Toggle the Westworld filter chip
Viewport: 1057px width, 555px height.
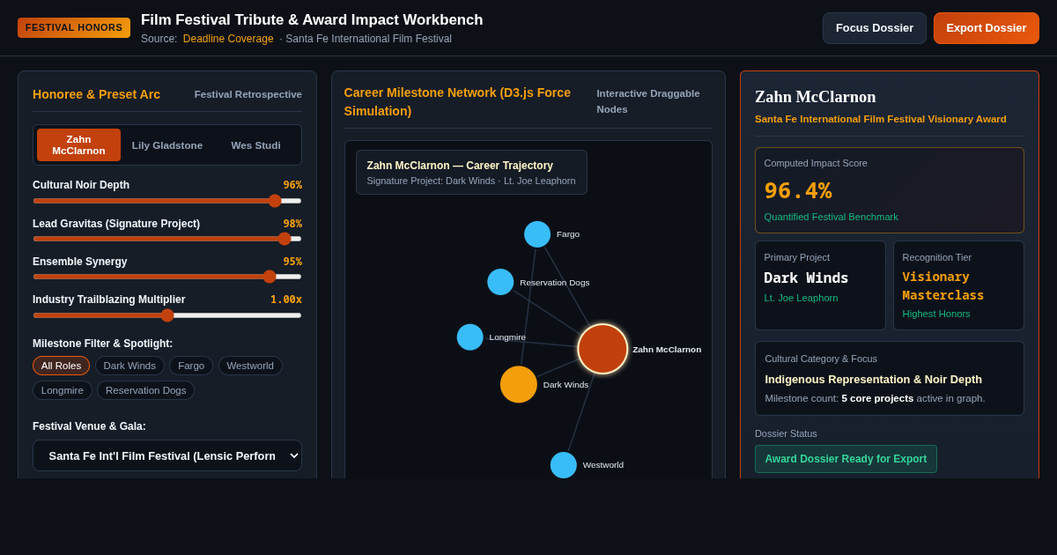point(250,366)
